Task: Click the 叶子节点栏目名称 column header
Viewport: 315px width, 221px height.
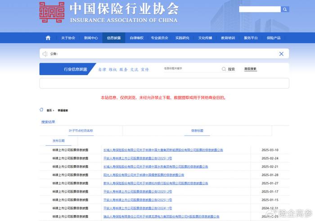Action: 81,131
